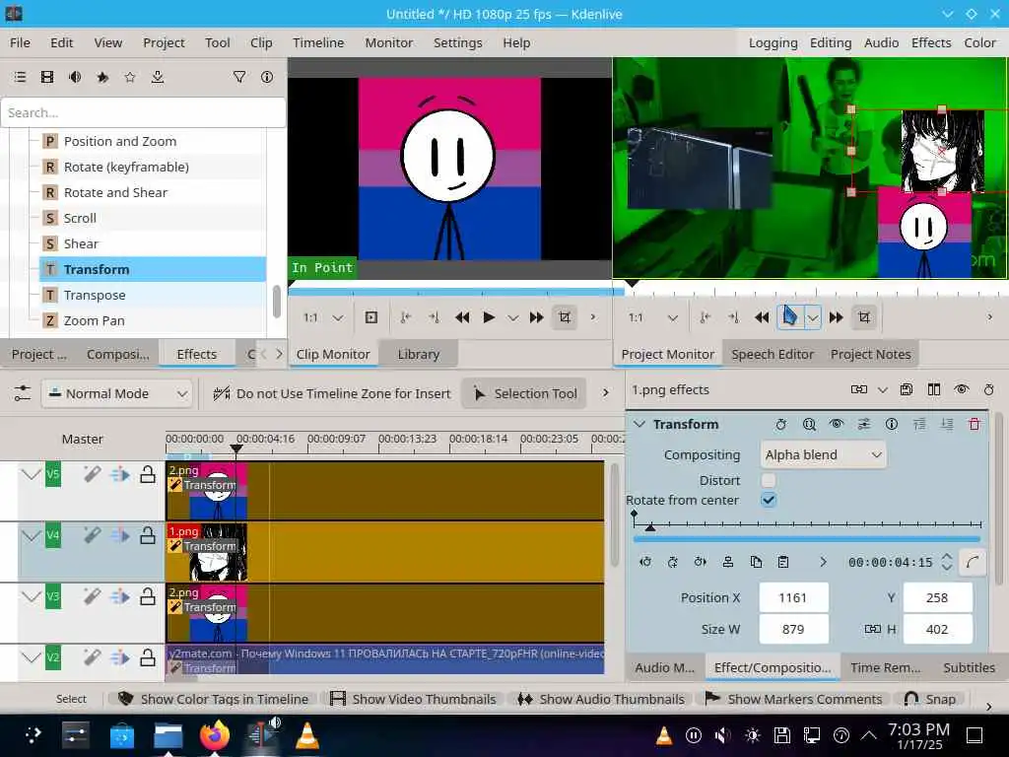The width and height of the screenshot is (1009, 757).
Task: Open Clip Monitor play options arrow
Action: pos(512,317)
